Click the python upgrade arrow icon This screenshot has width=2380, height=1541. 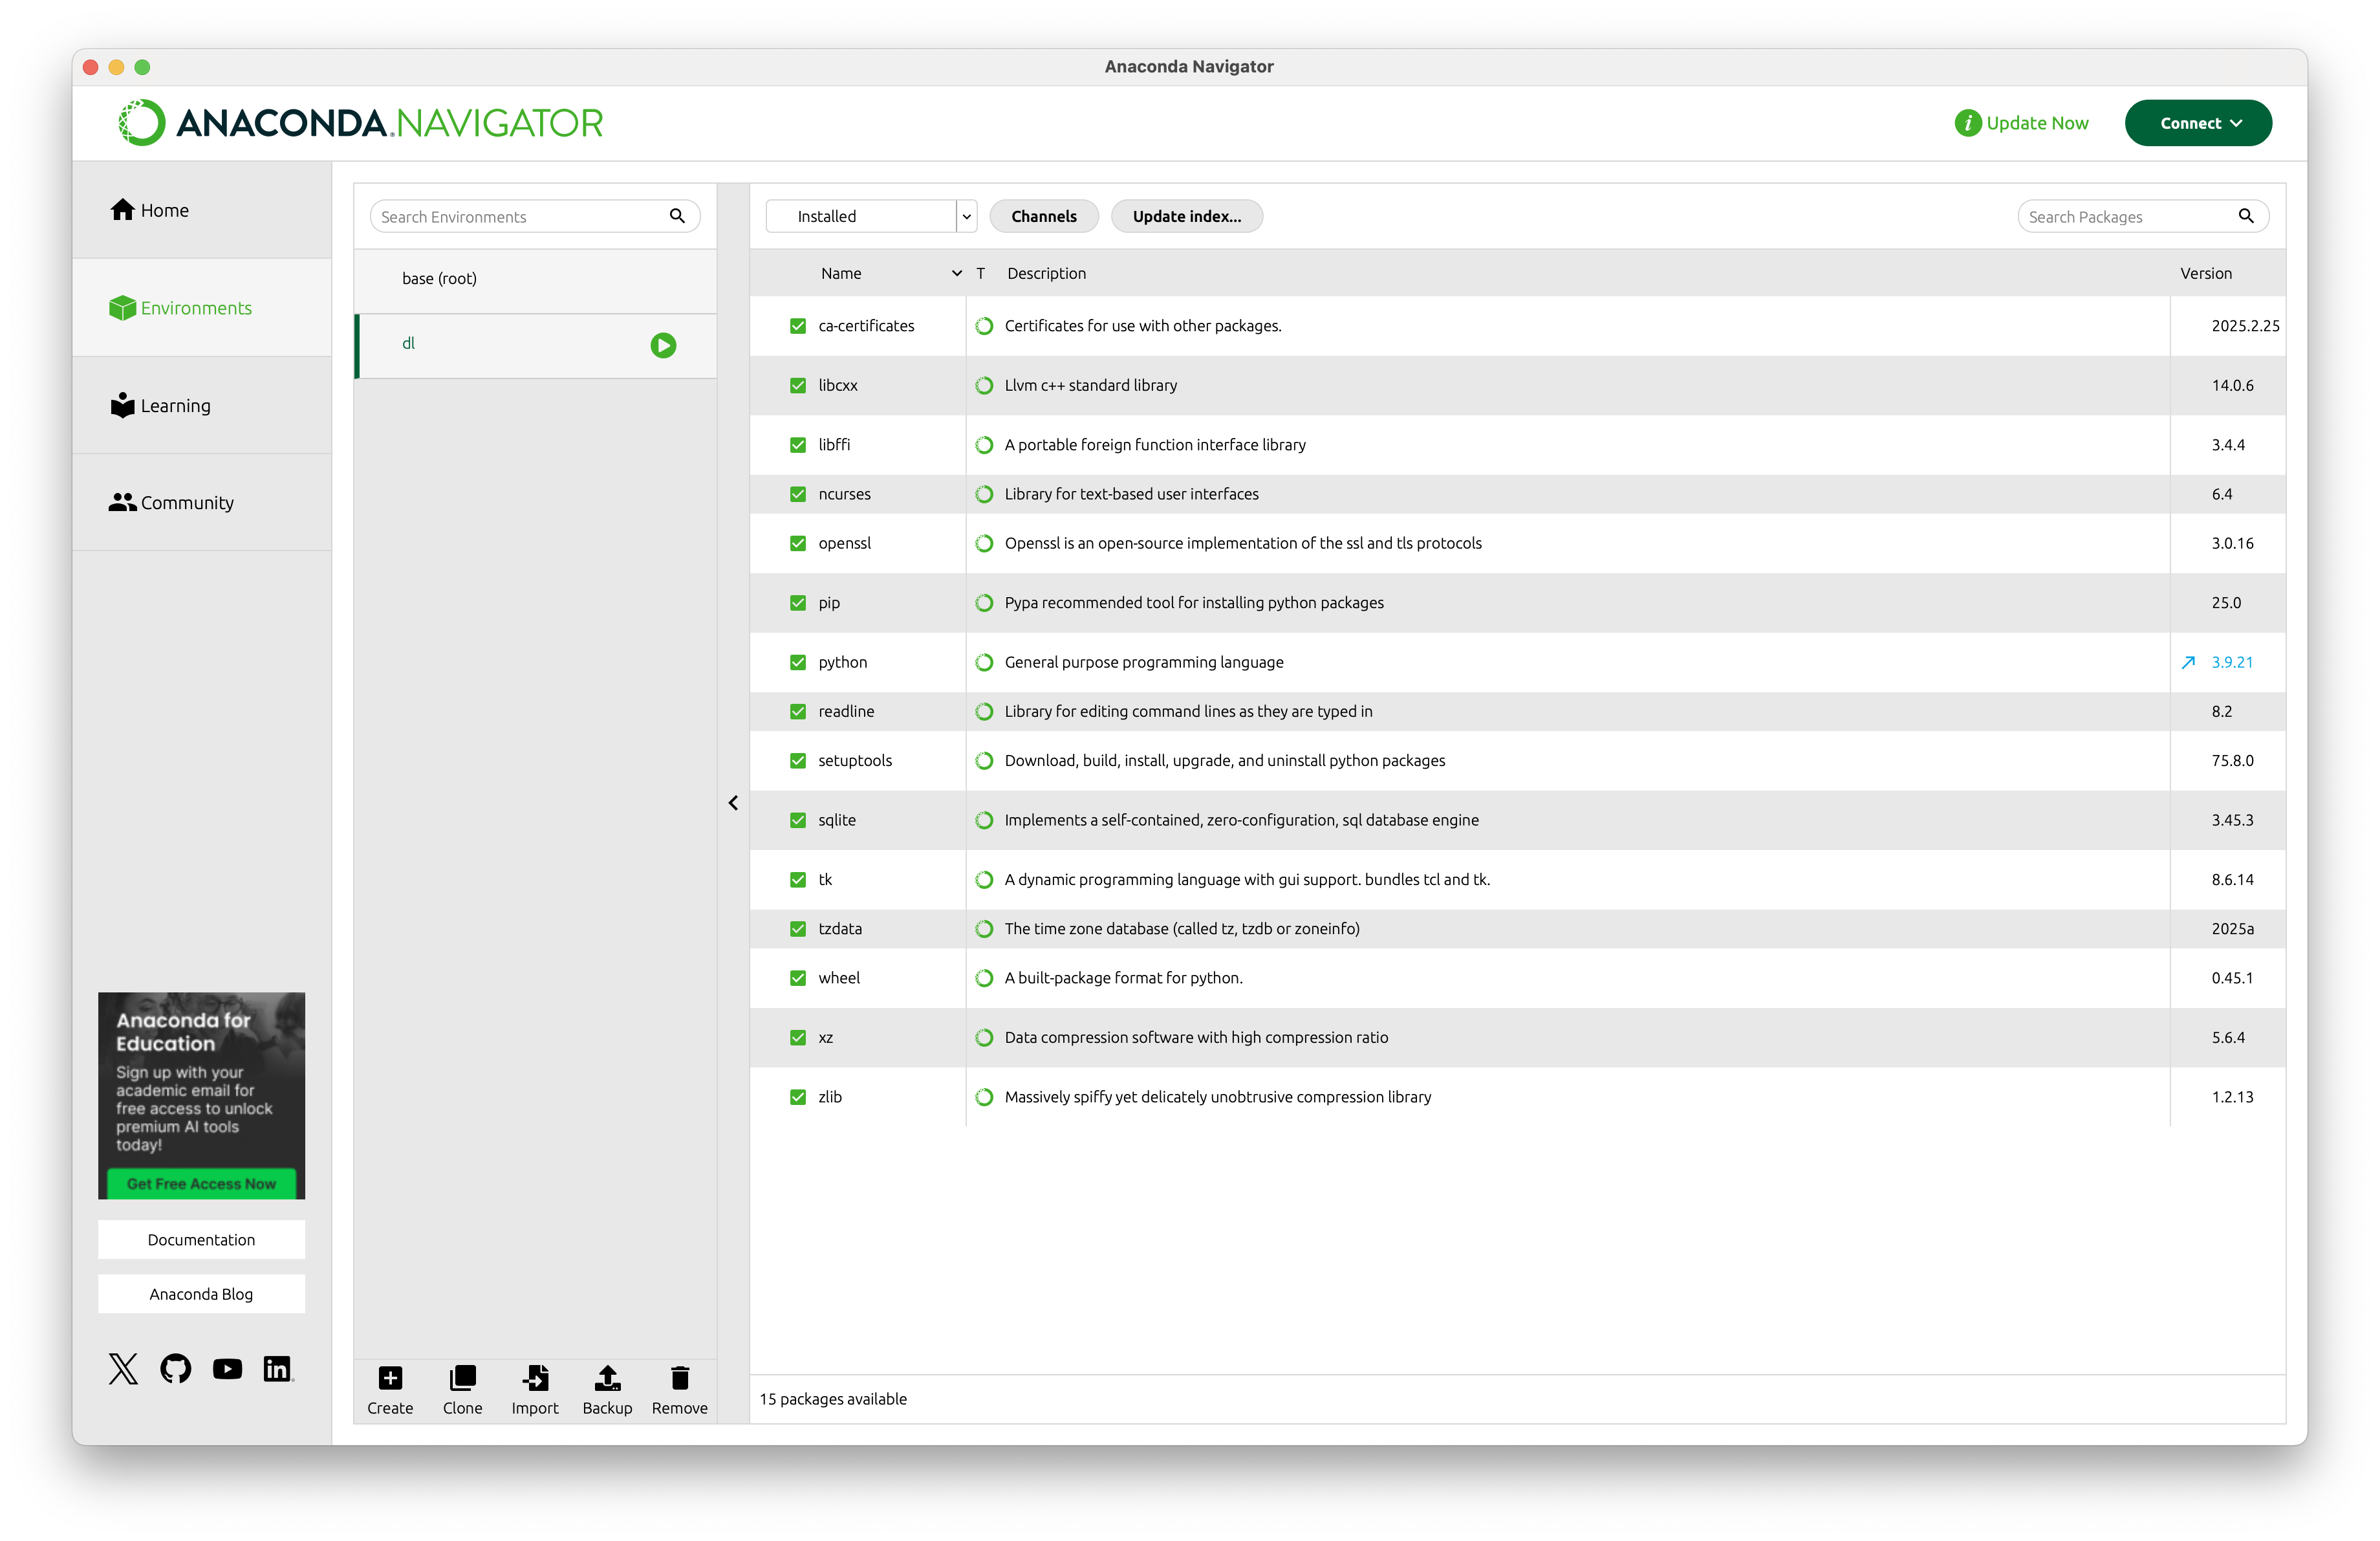[2188, 662]
